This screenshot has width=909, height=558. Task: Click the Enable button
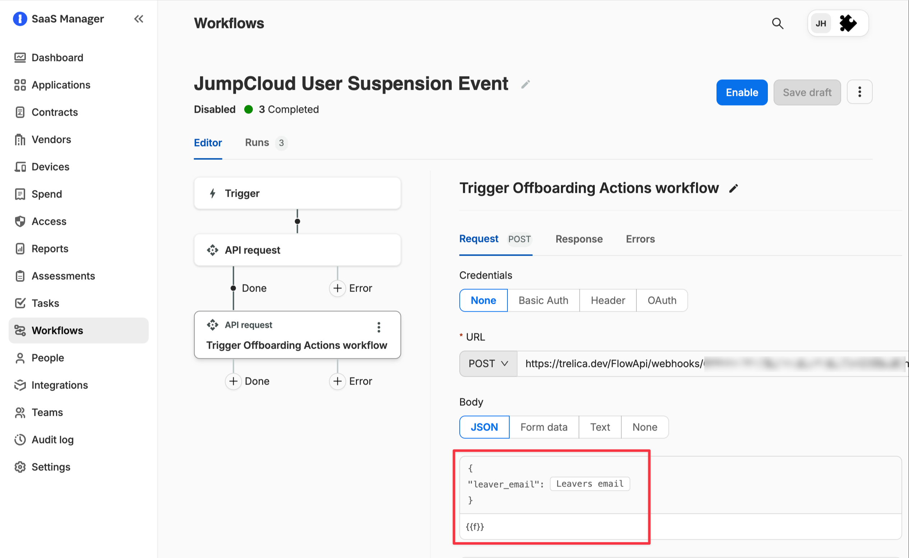742,92
